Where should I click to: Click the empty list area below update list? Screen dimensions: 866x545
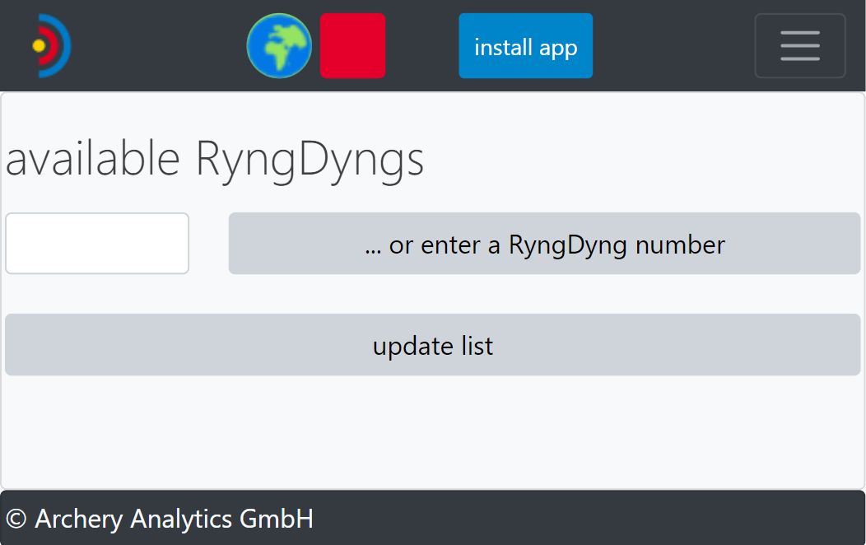432,432
